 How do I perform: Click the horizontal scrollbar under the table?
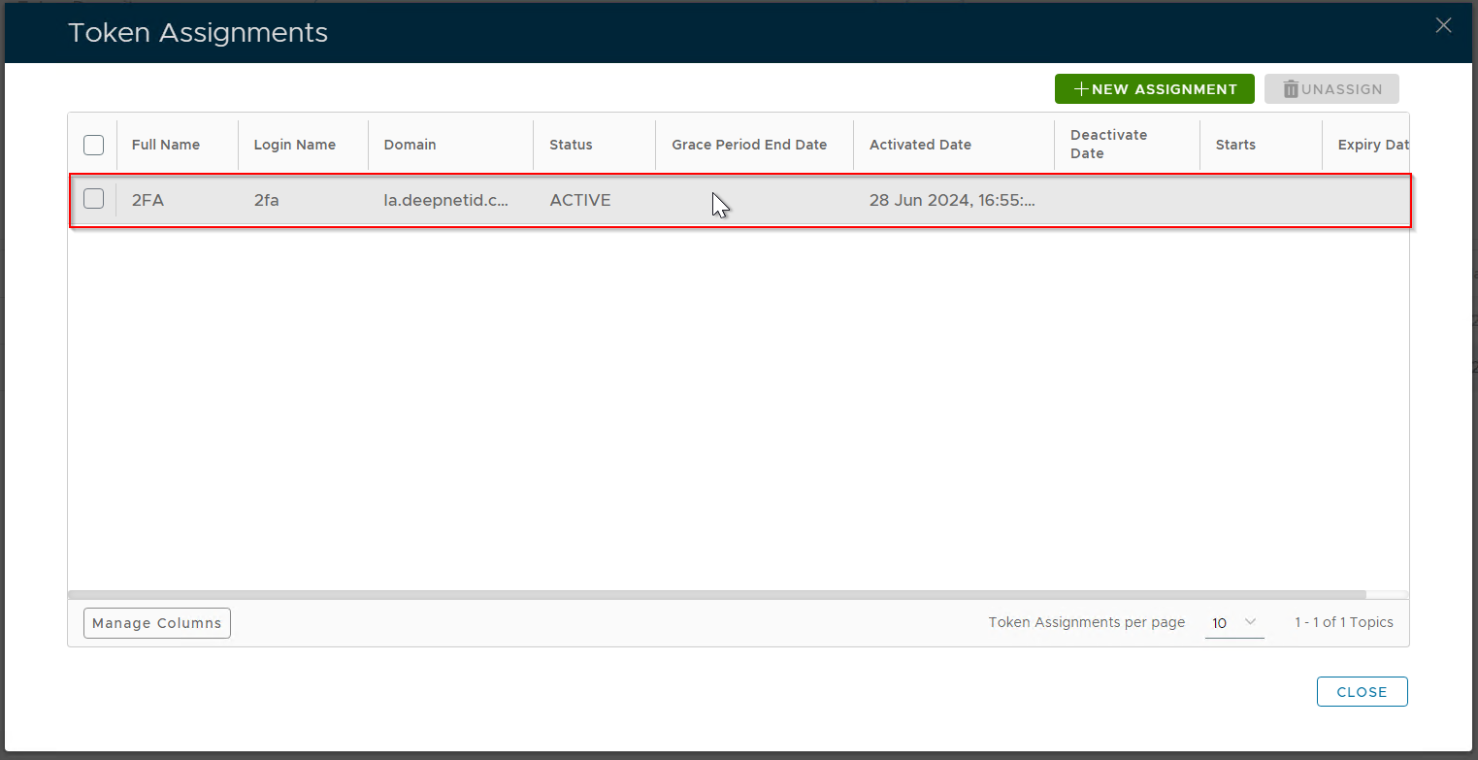716,595
